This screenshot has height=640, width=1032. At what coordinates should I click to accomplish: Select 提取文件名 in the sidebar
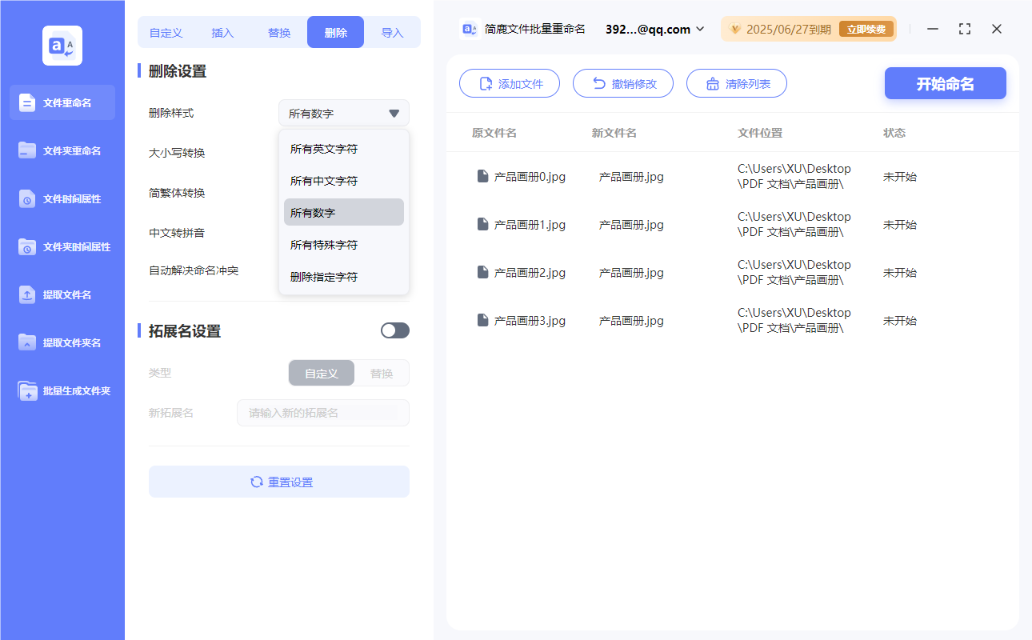62,294
